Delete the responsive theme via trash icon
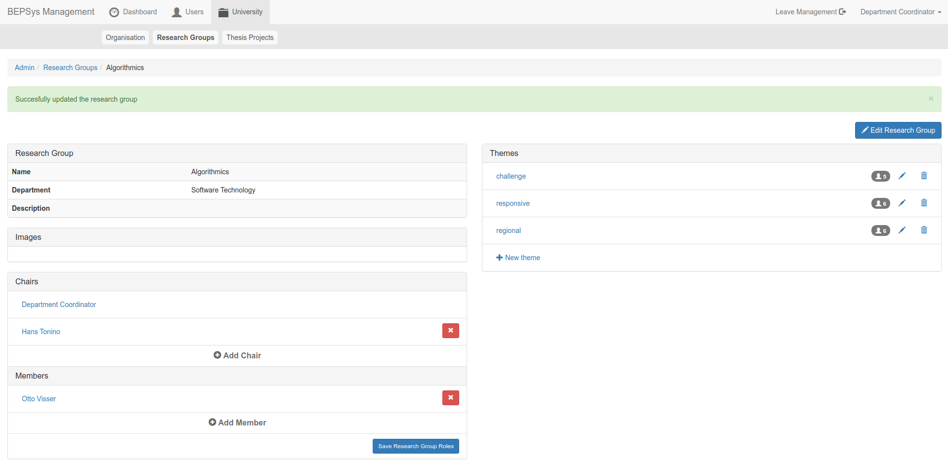 pos(924,203)
